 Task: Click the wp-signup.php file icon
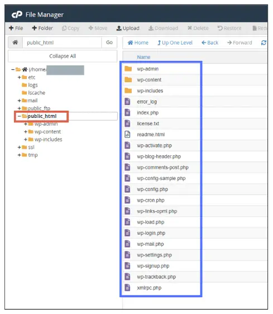[x=127, y=266]
